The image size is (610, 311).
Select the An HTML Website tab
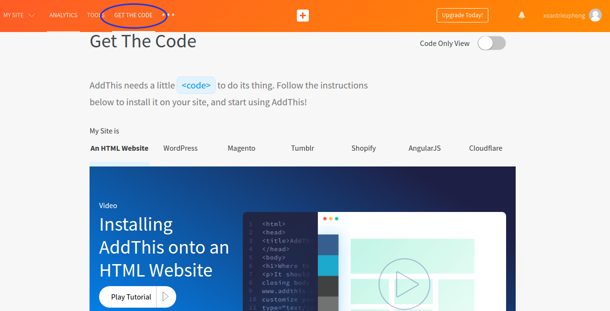119,148
